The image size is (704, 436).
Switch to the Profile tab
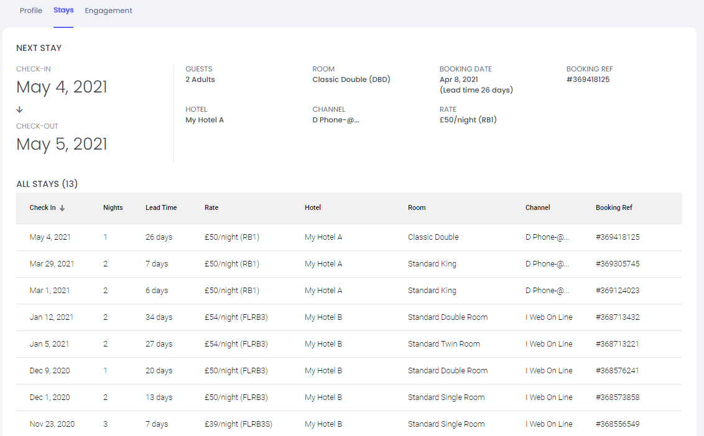[x=31, y=11]
